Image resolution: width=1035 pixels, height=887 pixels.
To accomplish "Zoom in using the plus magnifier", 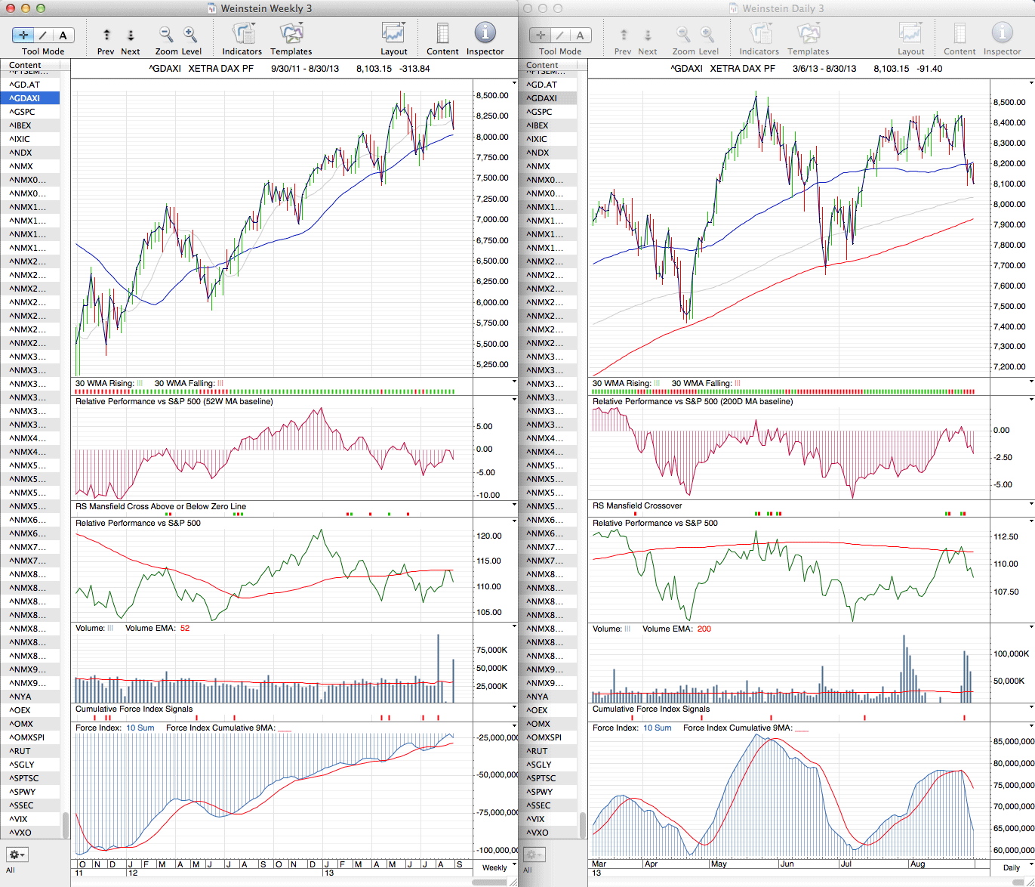I will pos(190,34).
